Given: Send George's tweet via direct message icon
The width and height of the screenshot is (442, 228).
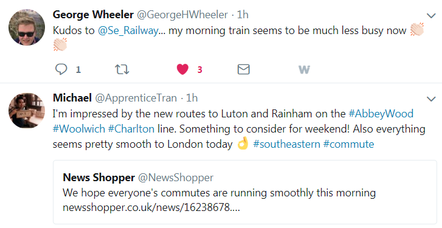Looking at the screenshot, I should pos(244,69).
